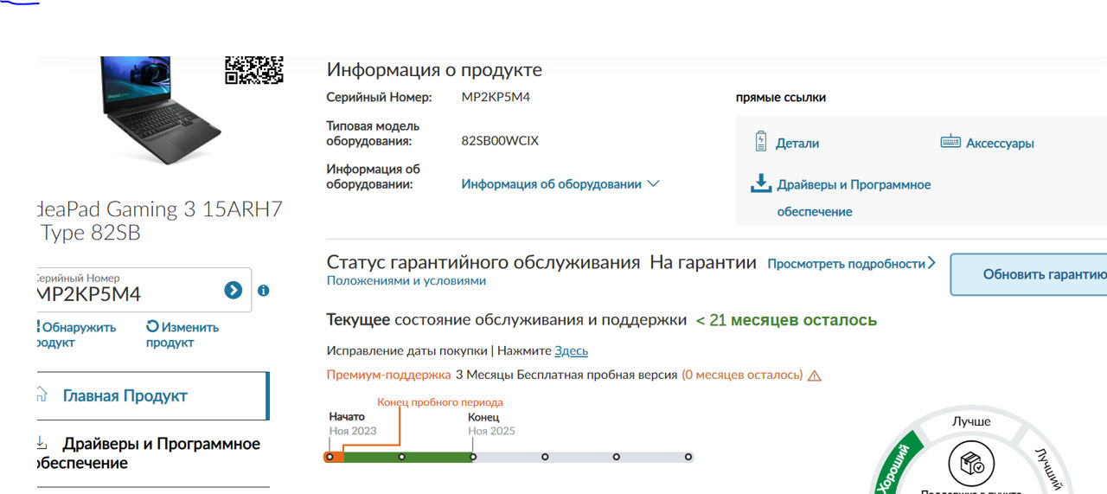Click the Конец пробного периода label
1107x494 pixels.
pyautogui.click(x=439, y=402)
